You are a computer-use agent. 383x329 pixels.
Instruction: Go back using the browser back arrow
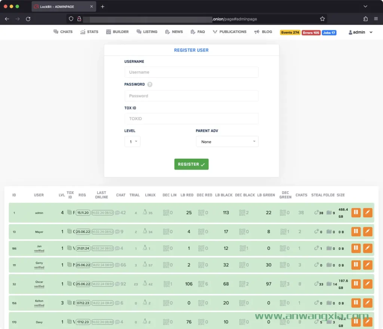coord(7,19)
